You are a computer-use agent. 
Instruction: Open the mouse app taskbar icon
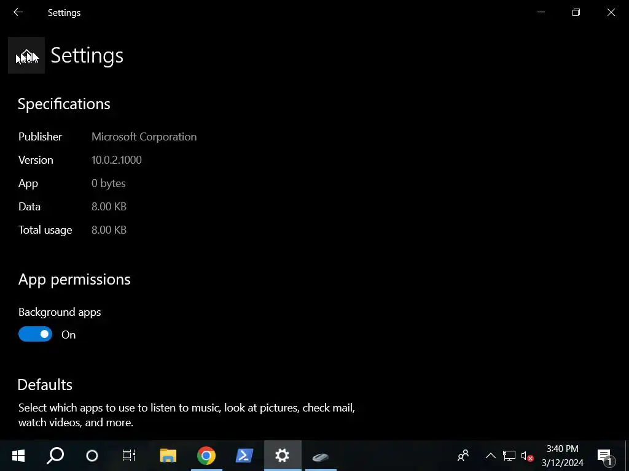click(x=321, y=456)
